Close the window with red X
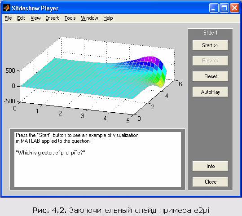 tap(234, 8)
